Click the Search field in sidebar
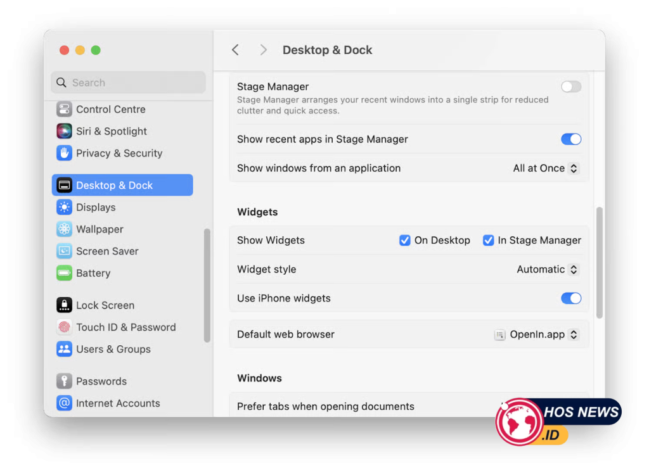Screen dimensions: 649x475 [x=128, y=82]
